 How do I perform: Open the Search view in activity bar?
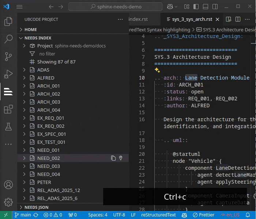click(x=8, y=39)
